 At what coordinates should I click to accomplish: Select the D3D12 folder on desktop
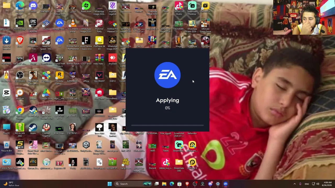[113, 77]
